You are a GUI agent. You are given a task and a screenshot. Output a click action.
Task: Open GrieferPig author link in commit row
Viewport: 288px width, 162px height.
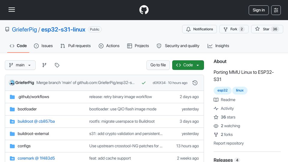point(25,83)
